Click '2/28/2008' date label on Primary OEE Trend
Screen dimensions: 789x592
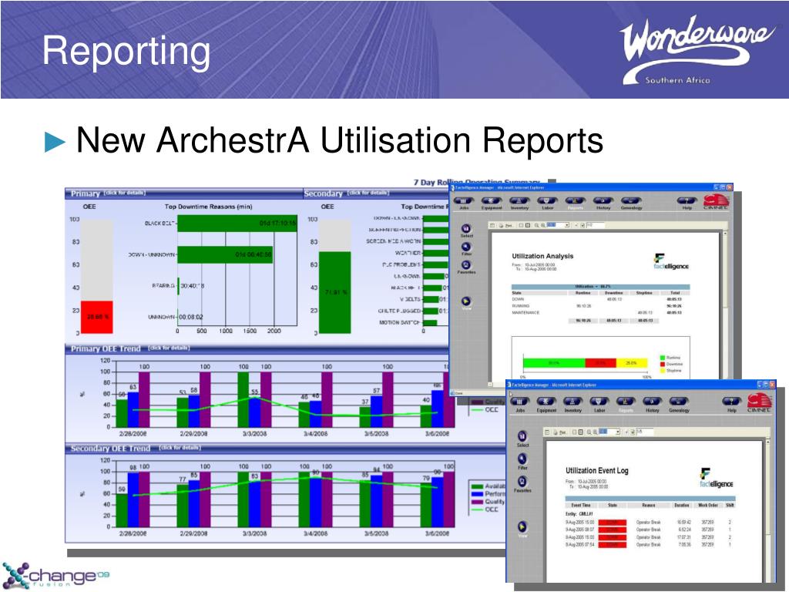[x=133, y=433]
